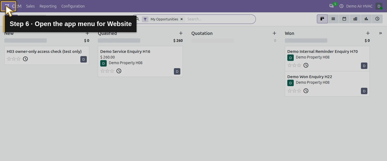Click green partner avatar on H22 card
The width and height of the screenshot is (387, 161).
(291, 83)
